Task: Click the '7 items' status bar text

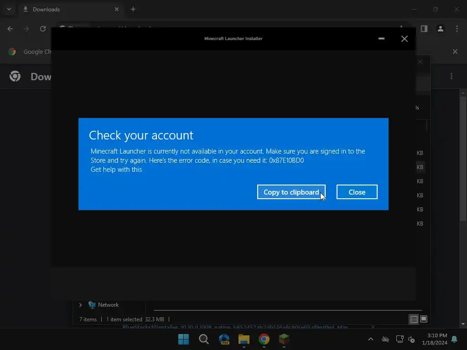Action: [x=88, y=319]
